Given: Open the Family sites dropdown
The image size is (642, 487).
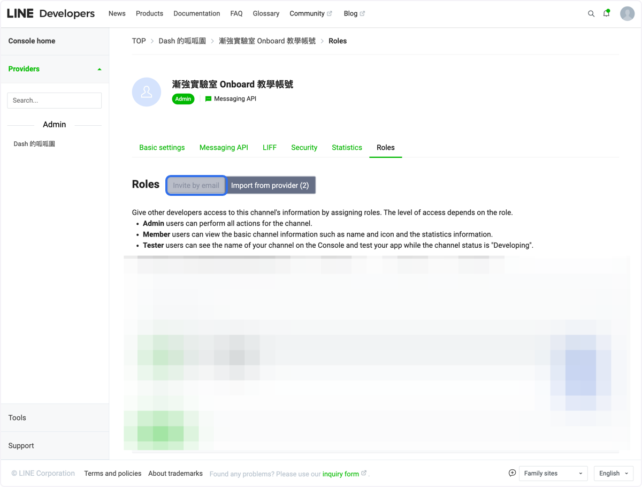Looking at the screenshot, I should 553,474.
